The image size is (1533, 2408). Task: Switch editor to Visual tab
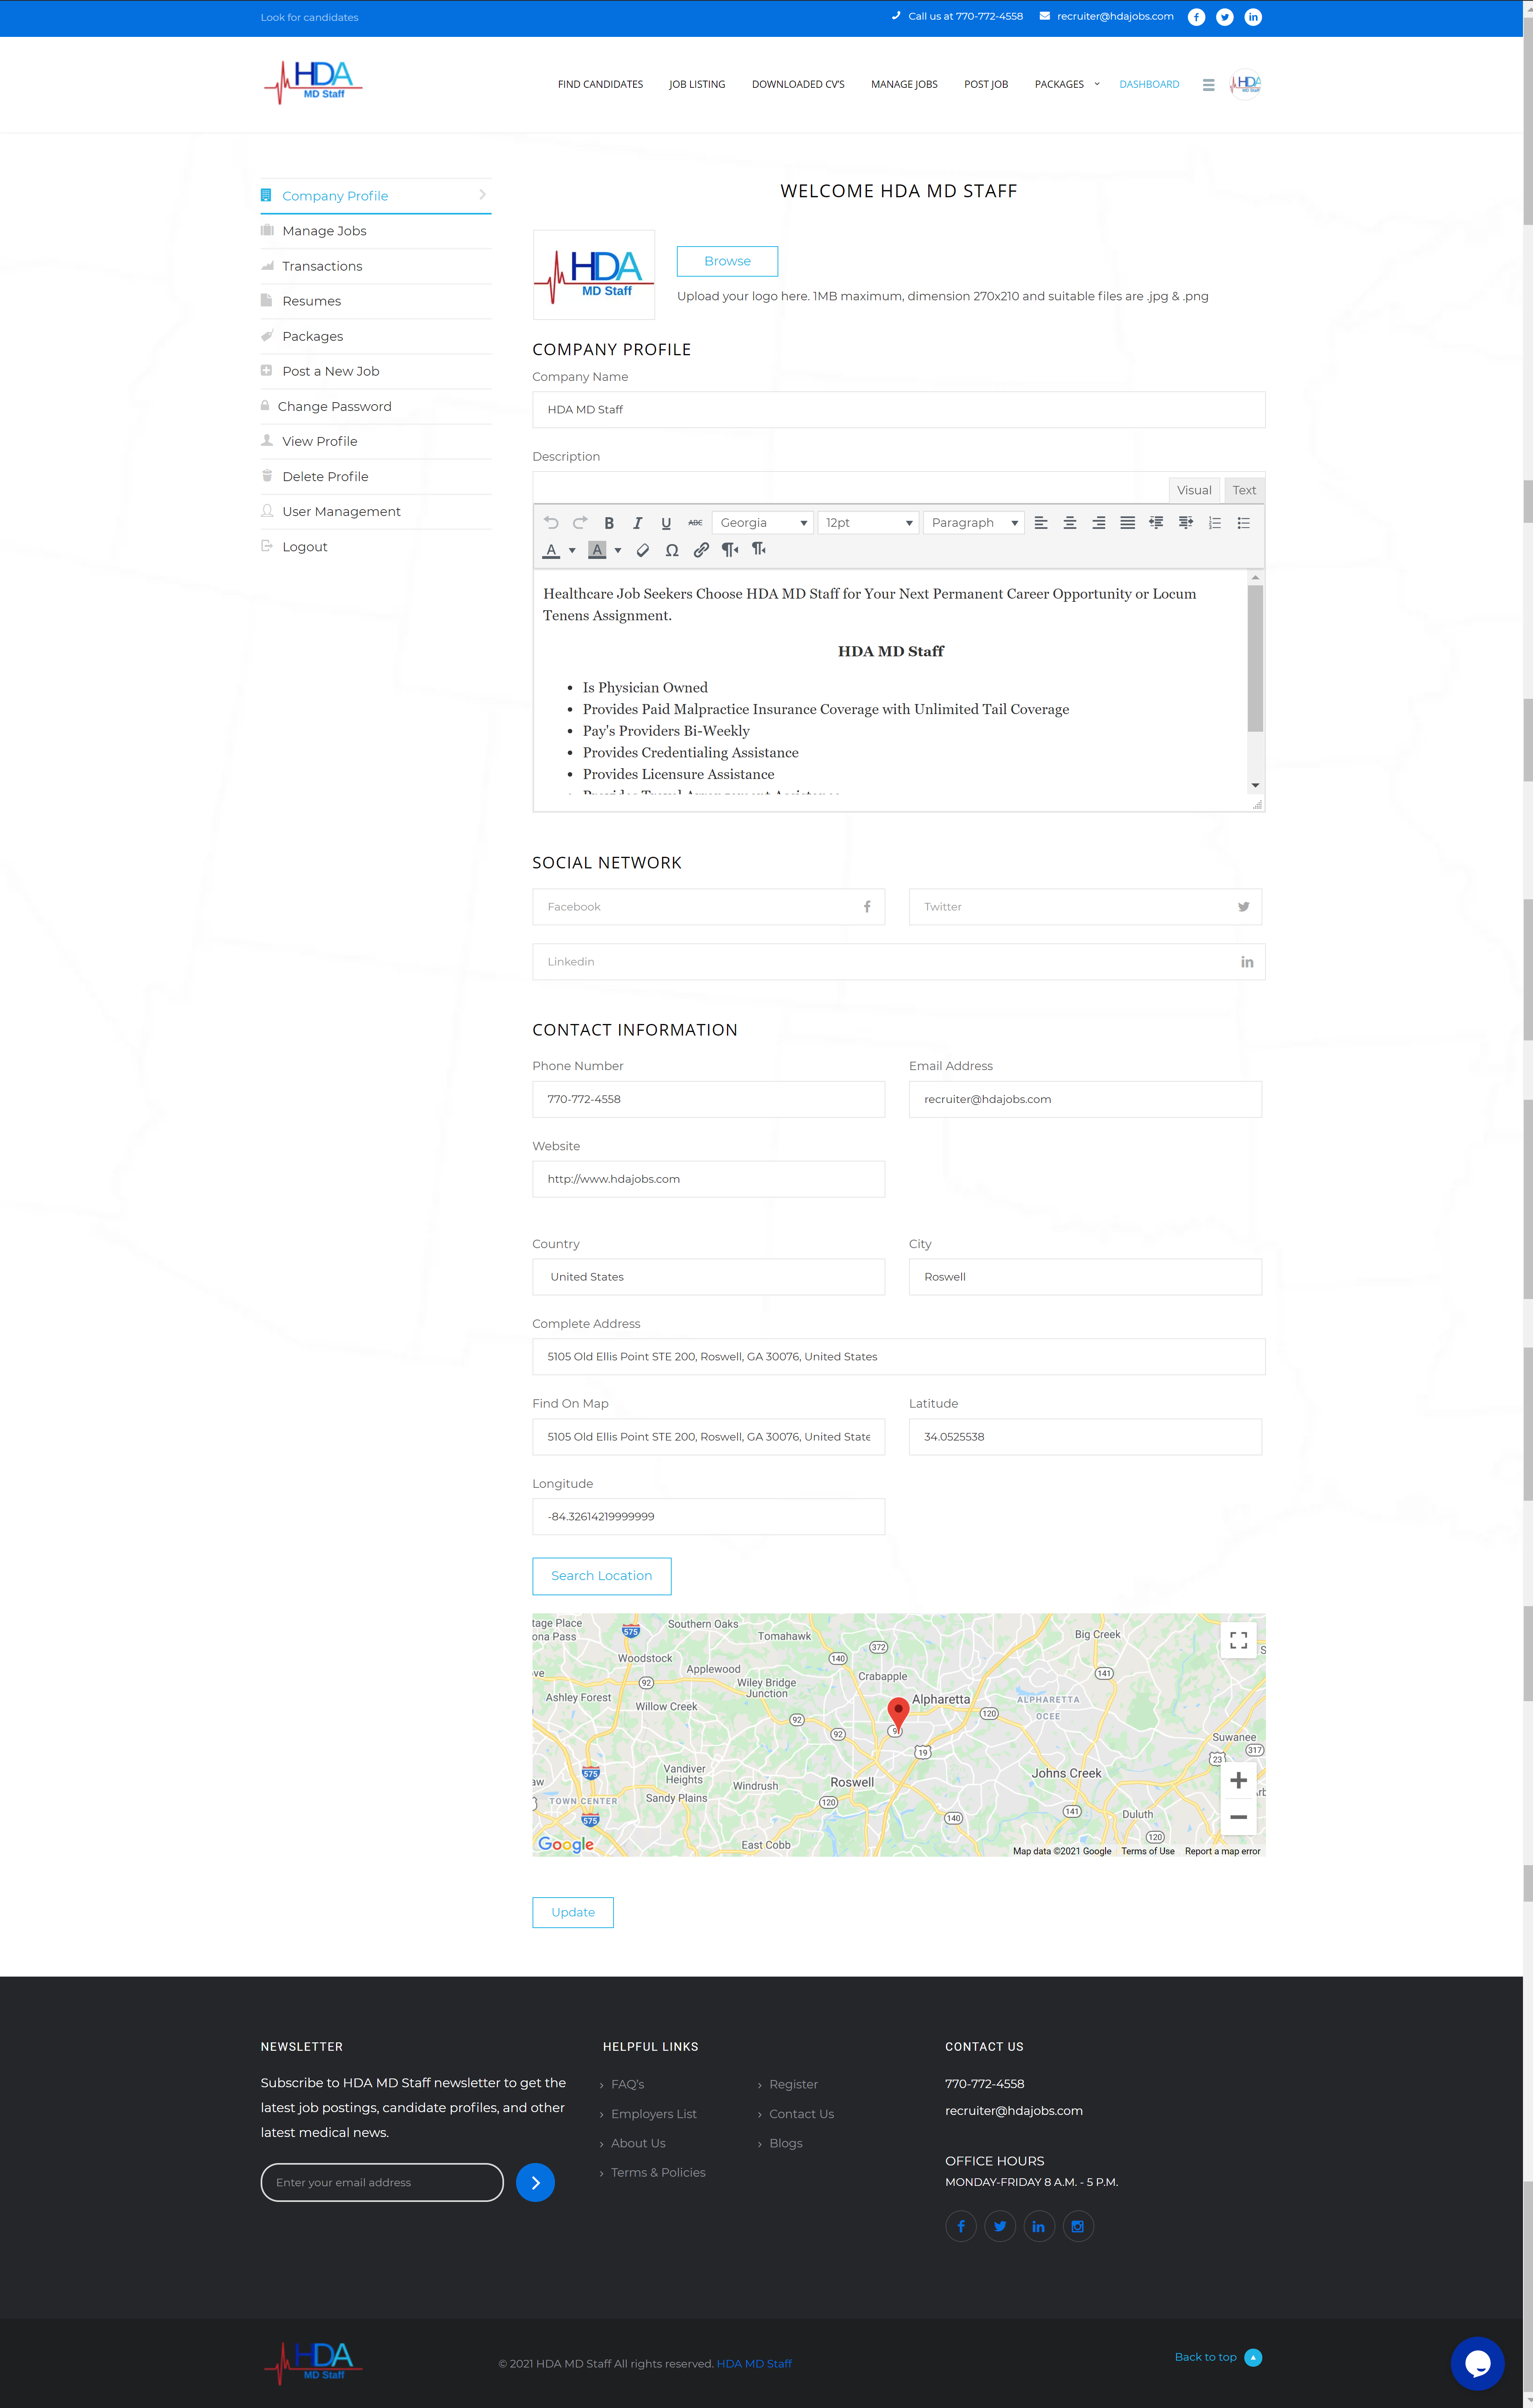coord(1194,490)
